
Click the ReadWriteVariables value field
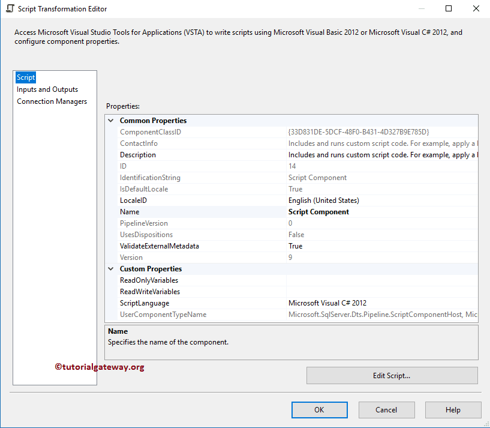360,291
